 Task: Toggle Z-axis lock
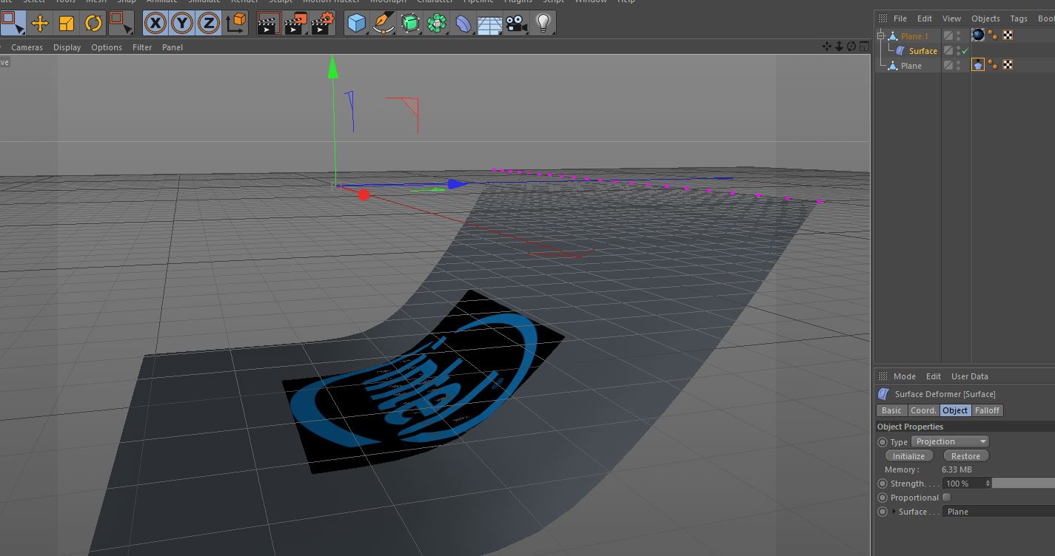click(209, 23)
